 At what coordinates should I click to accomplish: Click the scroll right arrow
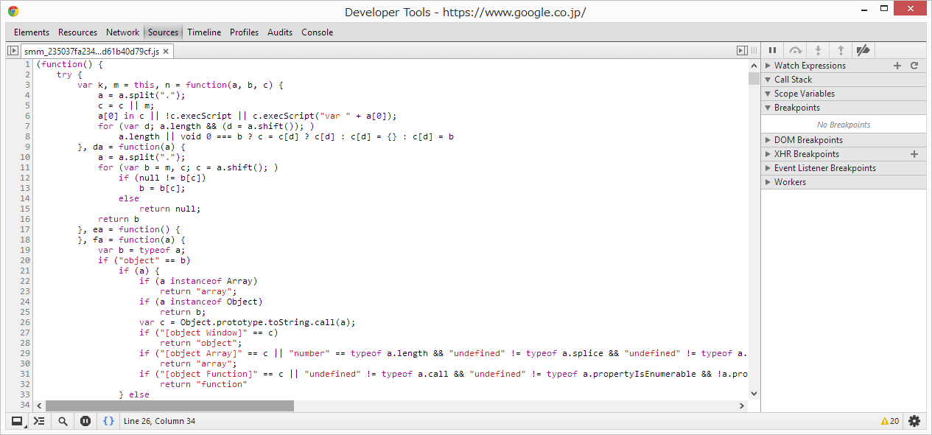coord(742,406)
